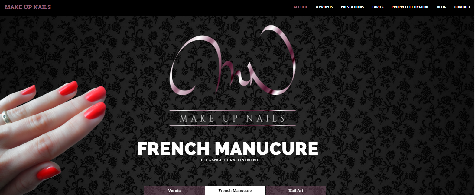Select the French Manucure slide tab

point(235,190)
